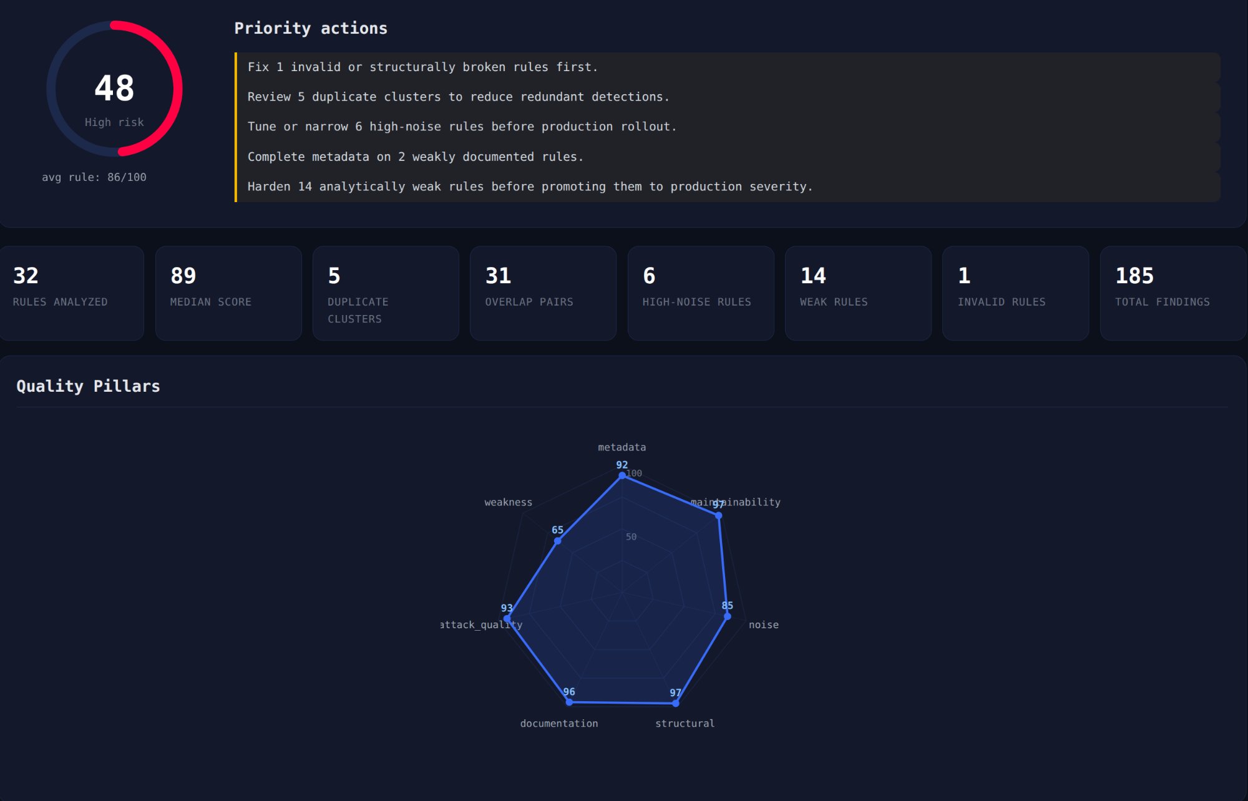Screen dimensions: 1248x801
Task: Open the TOTAL FINDINGS card showing 185
Action: click(x=1173, y=292)
